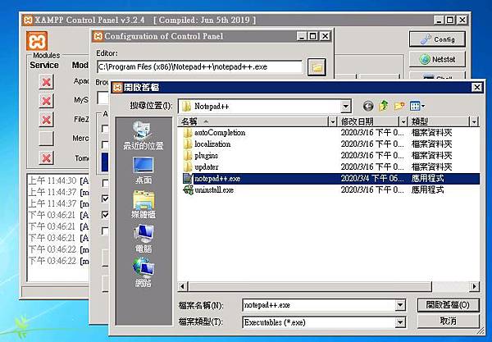492x342 pixels.
Task: Open Desktop (桌面) in the sidebar
Action: tap(143, 171)
